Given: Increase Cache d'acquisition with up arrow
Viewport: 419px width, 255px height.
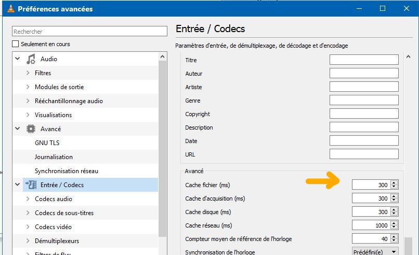Looking at the screenshot, I should (394, 196).
